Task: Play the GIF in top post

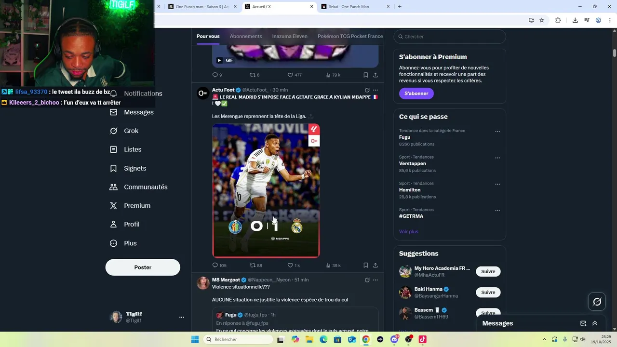Action: [219, 60]
